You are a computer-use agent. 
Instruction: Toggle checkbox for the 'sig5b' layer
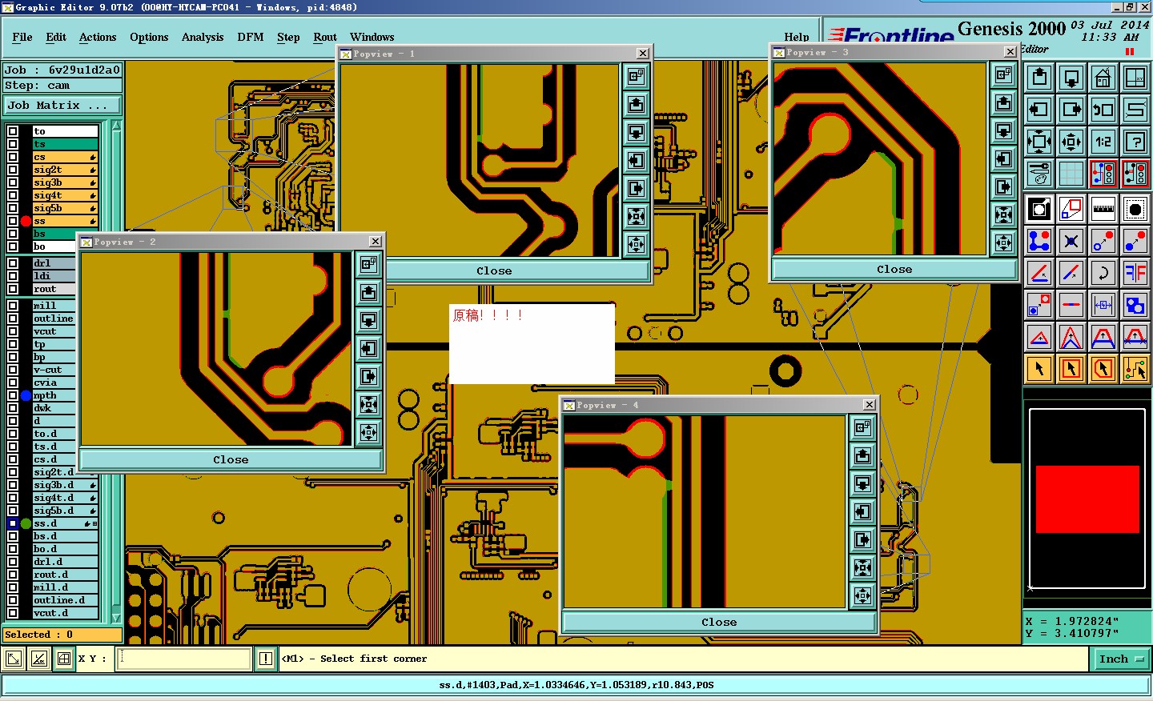[x=13, y=208]
